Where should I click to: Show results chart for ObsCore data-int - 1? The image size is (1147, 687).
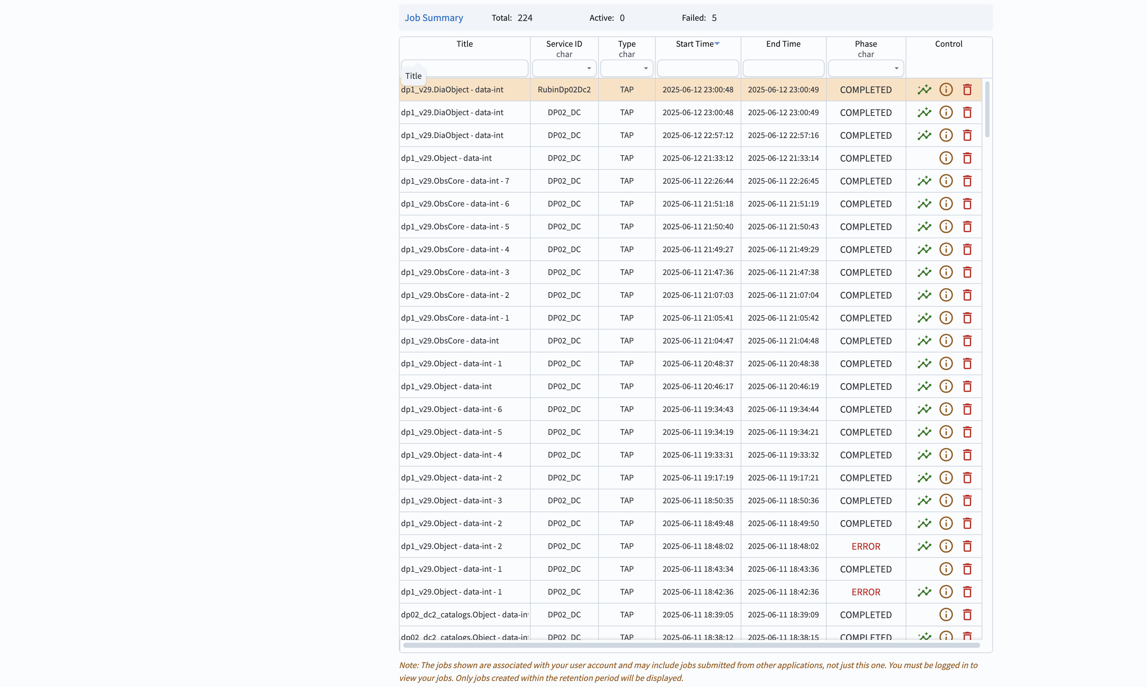pyautogui.click(x=924, y=317)
